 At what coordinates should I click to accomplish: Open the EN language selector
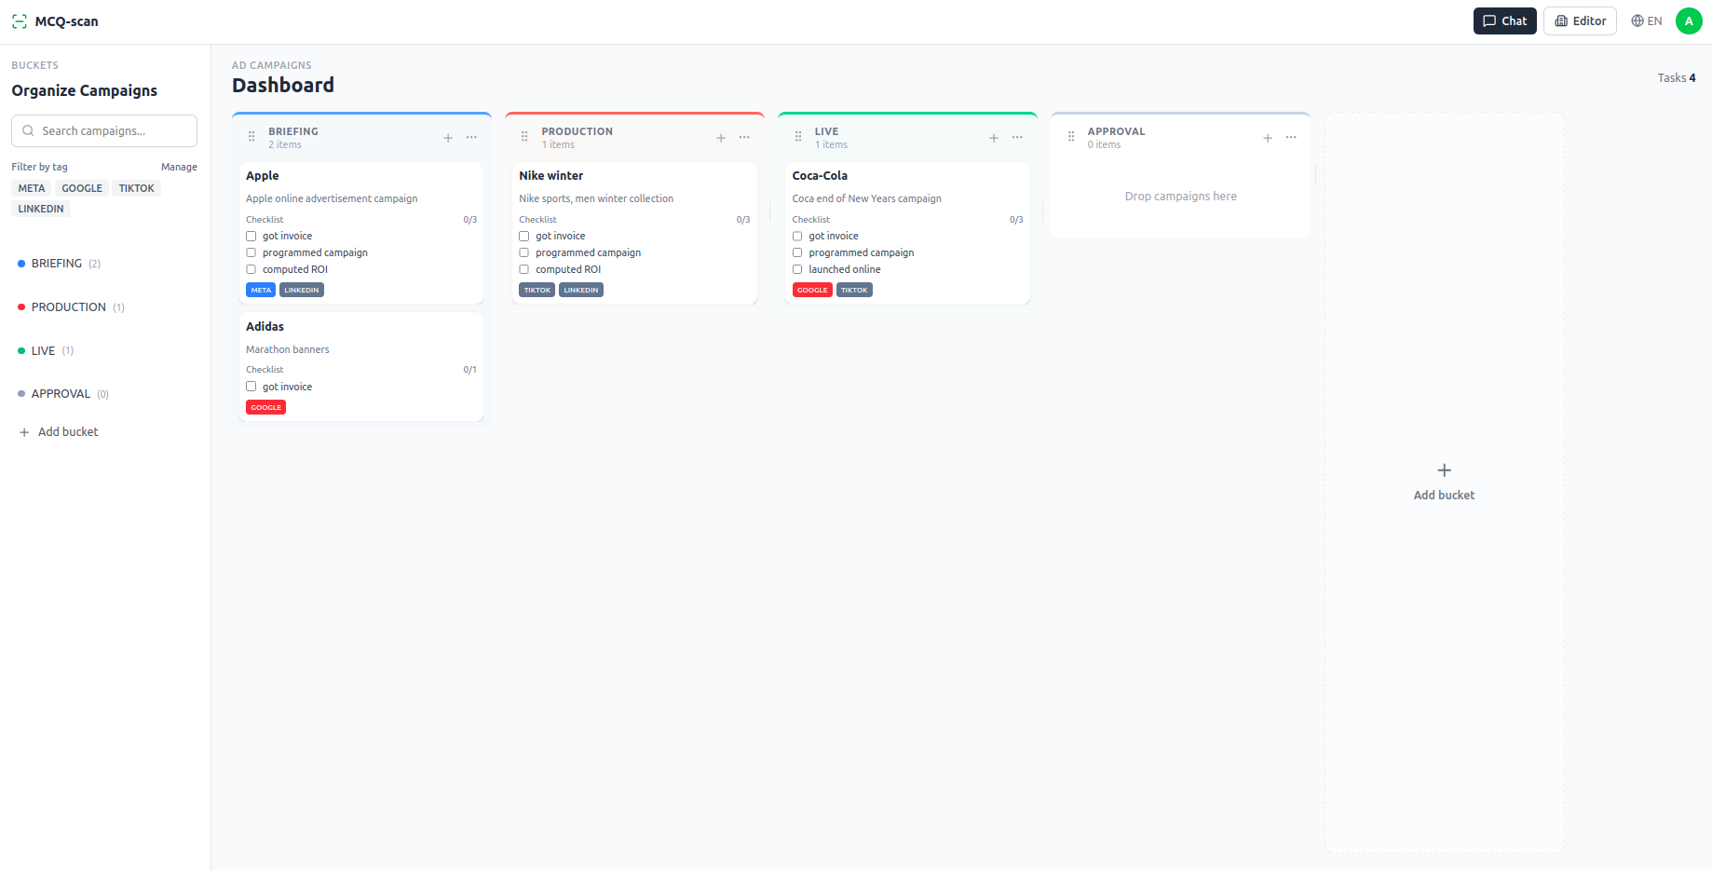(1647, 21)
